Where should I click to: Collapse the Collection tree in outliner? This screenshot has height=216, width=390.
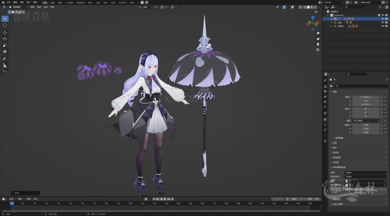coord(328,15)
